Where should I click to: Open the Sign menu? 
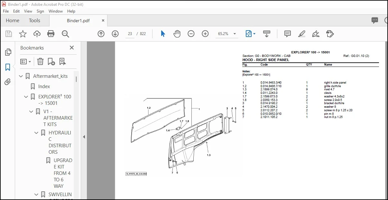click(x=40, y=11)
